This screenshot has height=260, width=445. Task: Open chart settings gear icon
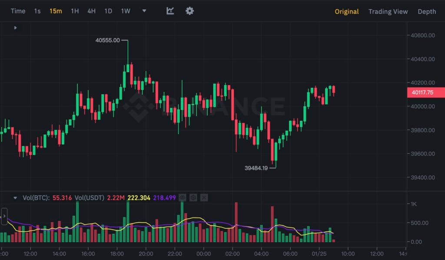[189, 11]
